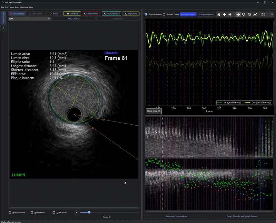Select the Open Spline tool

pyautogui.click(x=36, y=13)
